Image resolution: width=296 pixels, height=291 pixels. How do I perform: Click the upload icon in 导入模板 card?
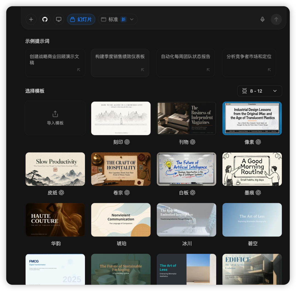pos(55,114)
